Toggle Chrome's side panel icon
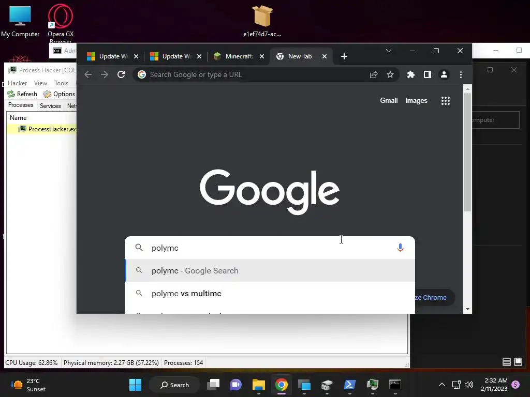Image resolution: width=530 pixels, height=397 pixels. pos(427,74)
